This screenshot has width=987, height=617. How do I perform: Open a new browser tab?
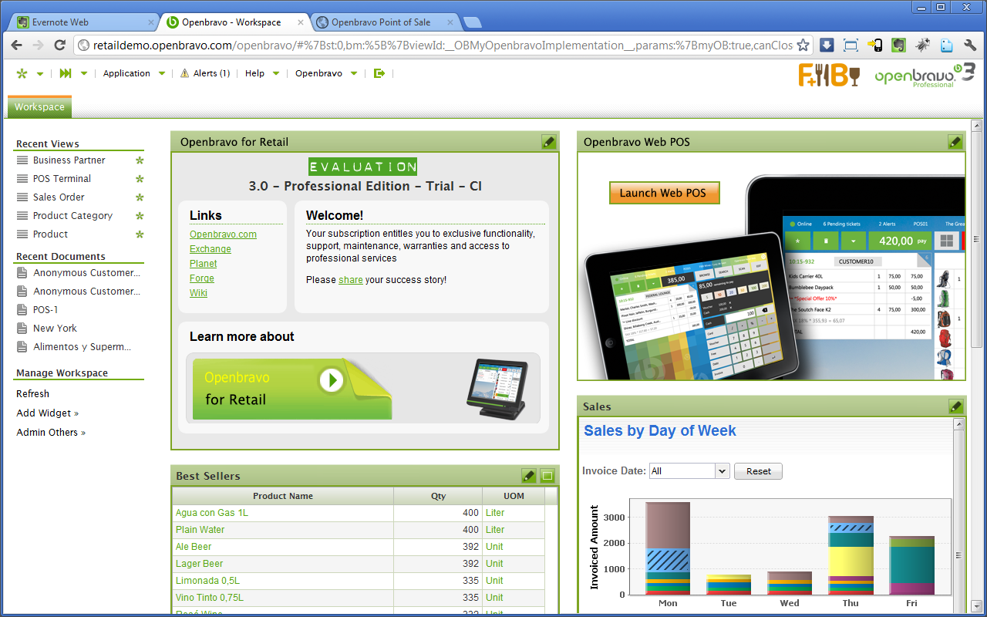(473, 22)
